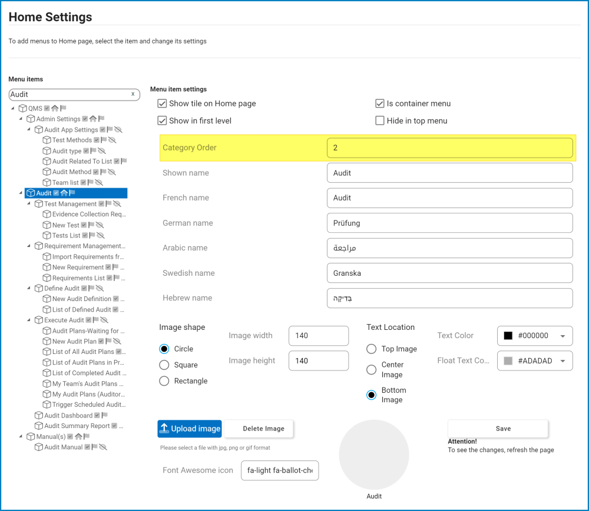This screenshot has height=511, width=589.
Task: Click the crossed-eye icon beside Audit type
Action: coord(101,151)
